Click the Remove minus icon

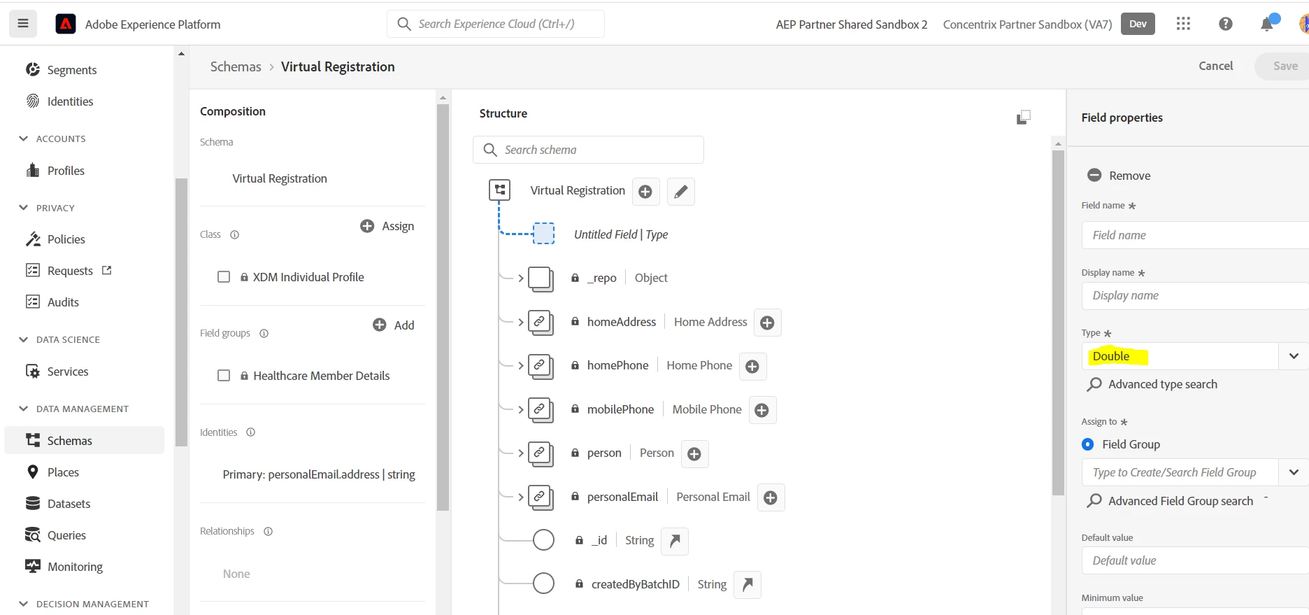[x=1094, y=176]
